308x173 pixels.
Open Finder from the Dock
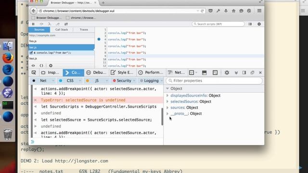pyautogui.click(x=8, y=46)
